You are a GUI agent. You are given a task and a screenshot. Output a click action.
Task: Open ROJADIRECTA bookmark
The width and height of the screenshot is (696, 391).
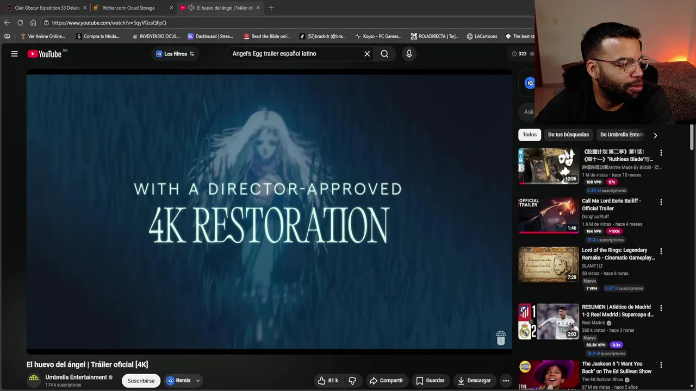click(x=434, y=36)
